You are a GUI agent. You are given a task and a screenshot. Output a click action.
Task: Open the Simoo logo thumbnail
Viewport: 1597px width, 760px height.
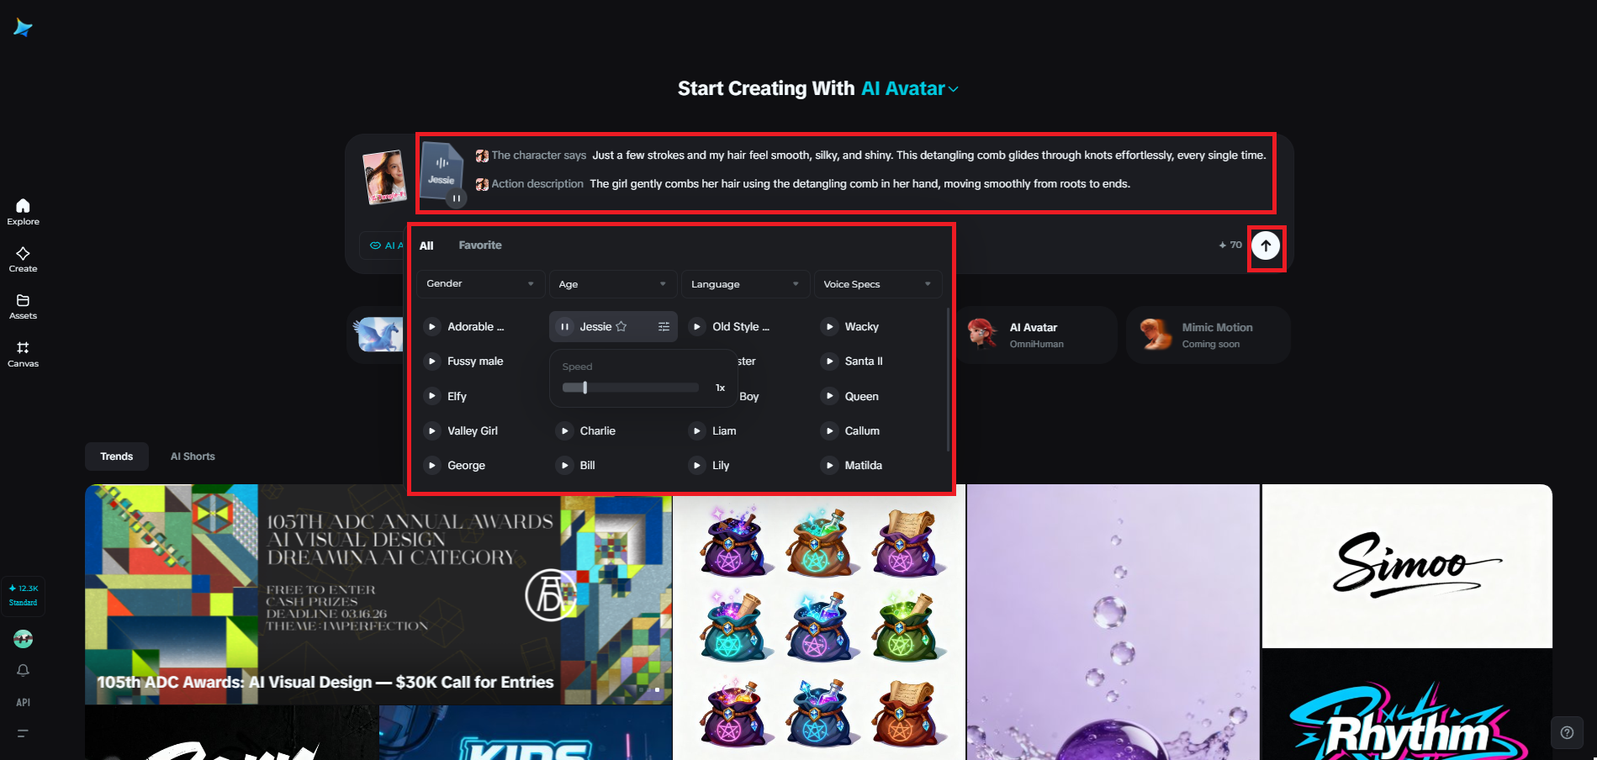point(1407,566)
